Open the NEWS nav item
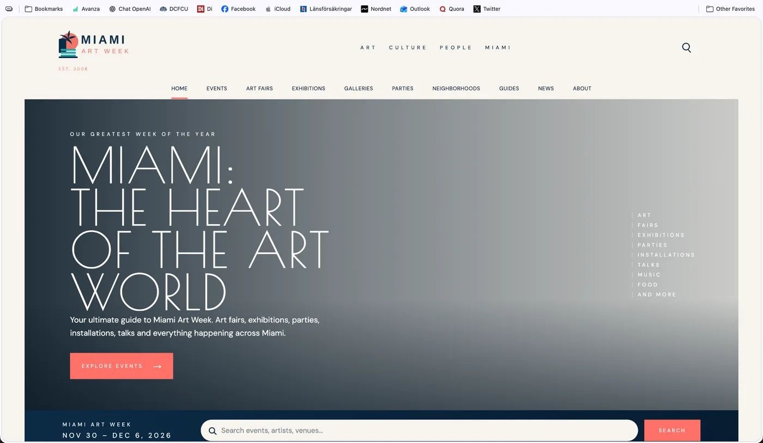The width and height of the screenshot is (763, 443). tap(546, 88)
